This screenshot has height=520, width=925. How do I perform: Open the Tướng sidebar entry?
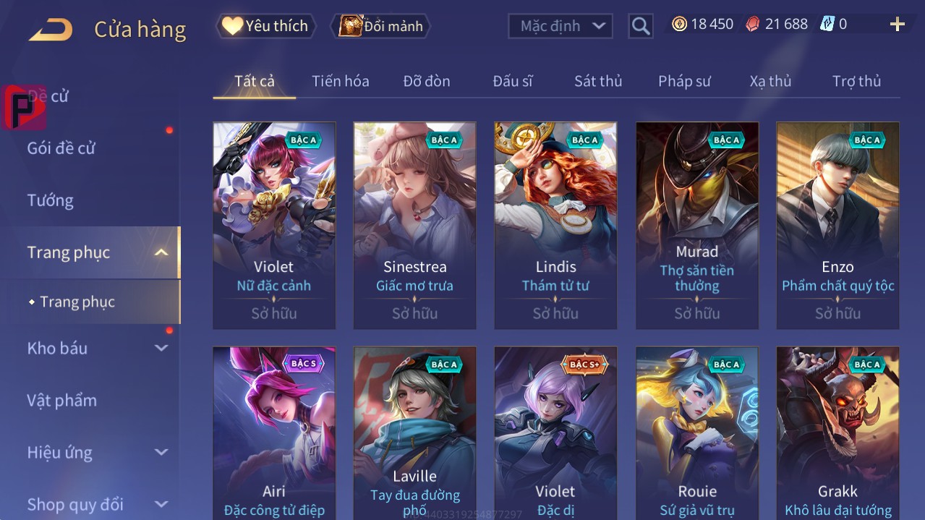click(x=51, y=200)
